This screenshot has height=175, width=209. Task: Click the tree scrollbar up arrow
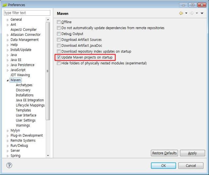[48, 20]
